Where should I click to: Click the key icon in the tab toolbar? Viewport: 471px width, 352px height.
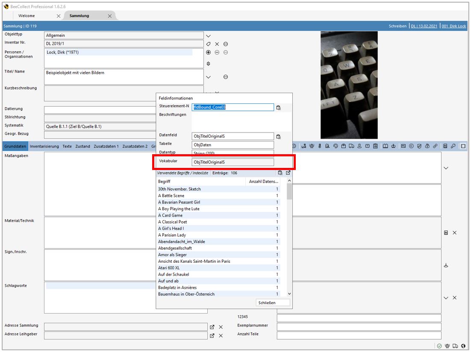pos(453,146)
